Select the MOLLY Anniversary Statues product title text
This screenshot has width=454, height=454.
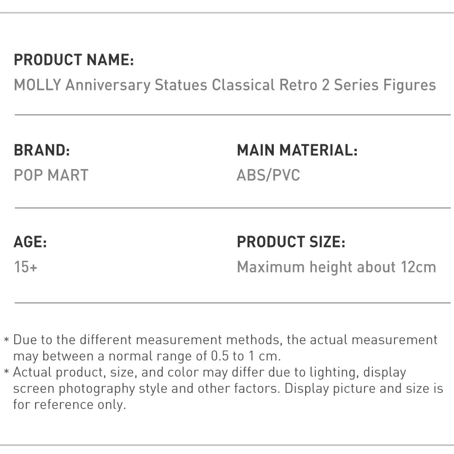[224, 85]
